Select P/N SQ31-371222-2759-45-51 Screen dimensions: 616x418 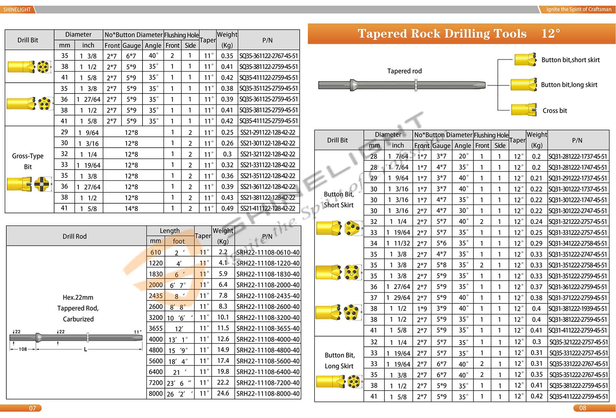click(578, 298)
